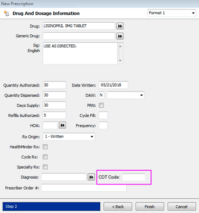Cancel the new prescription dialog
This screenshot has height=213, width=199.
pyautogui.click(x=182, y=207)
